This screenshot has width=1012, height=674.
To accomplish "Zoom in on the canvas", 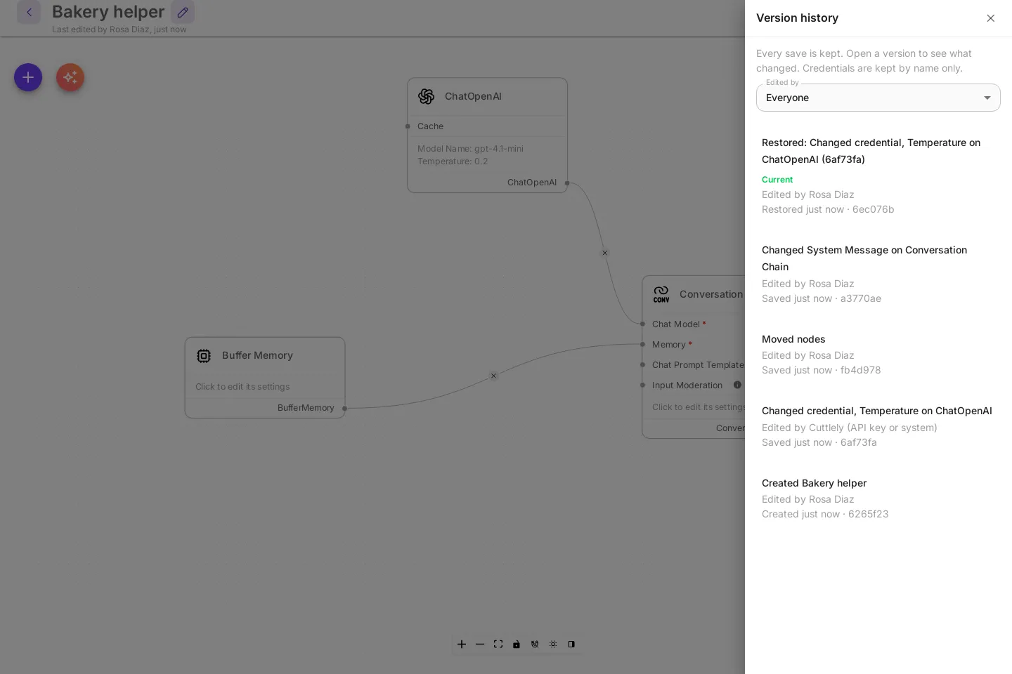I will [x=462, y=644].
